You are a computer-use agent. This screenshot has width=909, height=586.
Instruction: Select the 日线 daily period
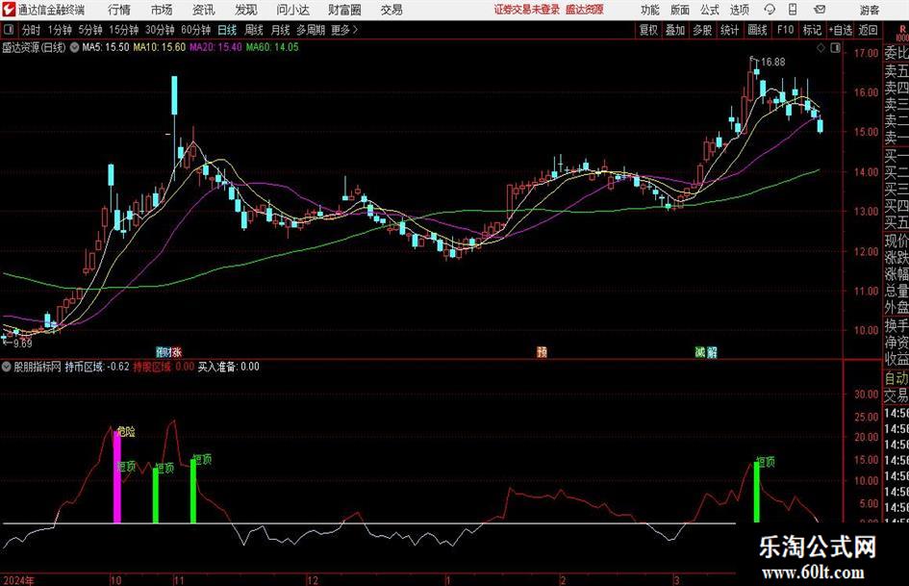[227, 30]
